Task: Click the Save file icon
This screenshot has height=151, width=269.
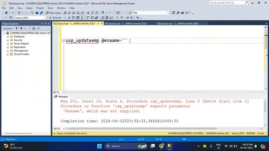Action: 37,13
